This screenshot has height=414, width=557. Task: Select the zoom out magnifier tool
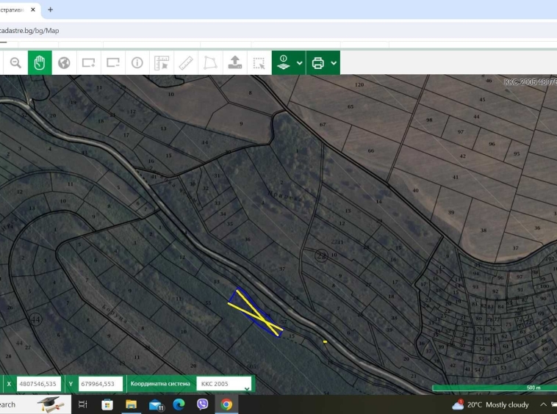(x=15, y=63)
